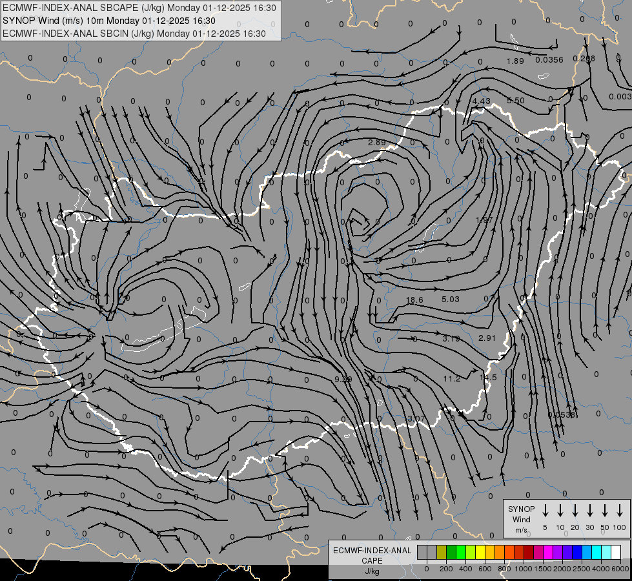Select the SBCIN title line

click(x=134, y=34)
